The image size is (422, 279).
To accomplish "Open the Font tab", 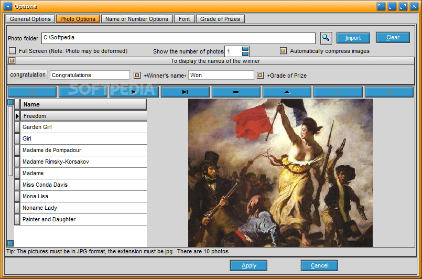I will coord(185,19).
